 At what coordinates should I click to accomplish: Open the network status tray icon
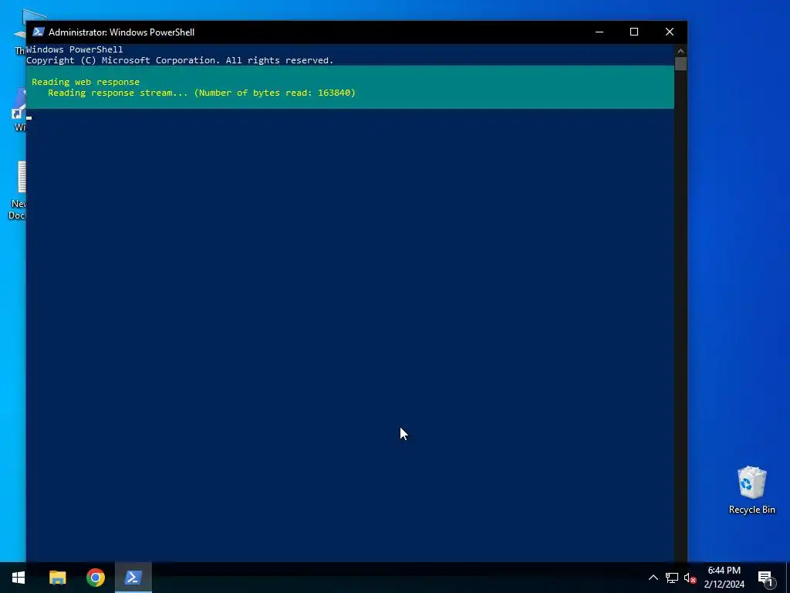point(672,578)
